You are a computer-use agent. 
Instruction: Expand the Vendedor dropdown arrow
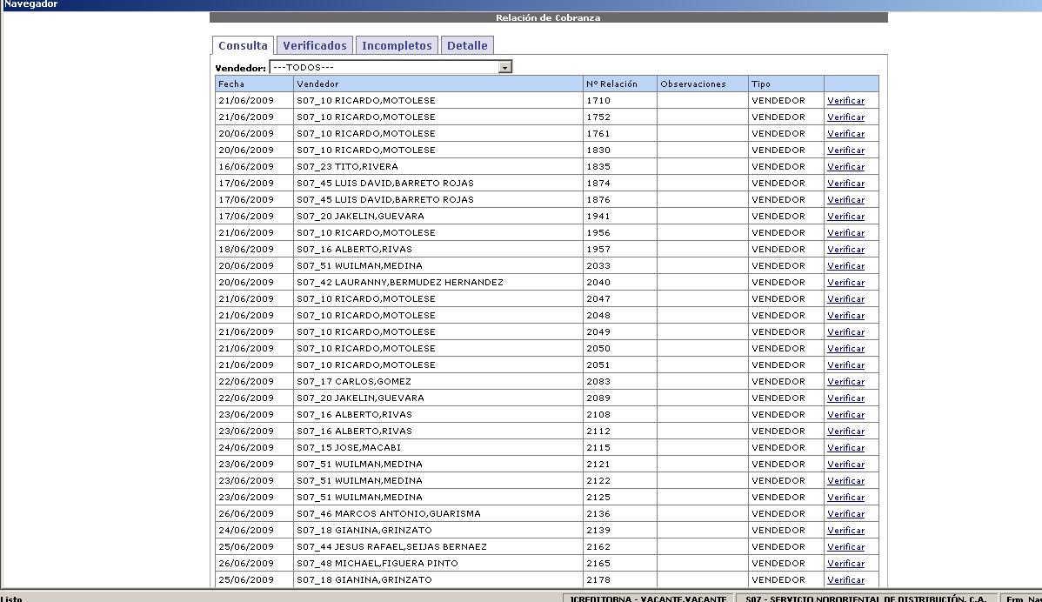tap(505, 67)
